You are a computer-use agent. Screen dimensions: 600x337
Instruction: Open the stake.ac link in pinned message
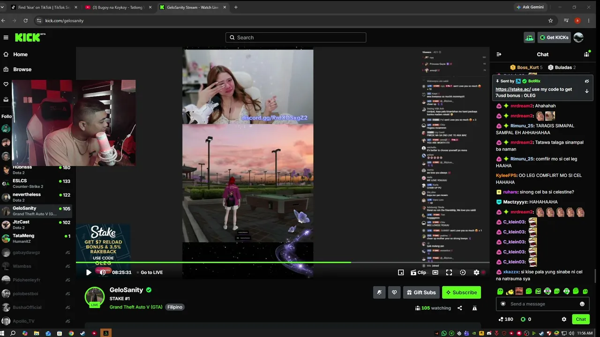[x=513, y=89]
